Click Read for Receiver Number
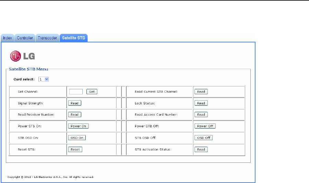The image size is (309, 183). point(74,115)
